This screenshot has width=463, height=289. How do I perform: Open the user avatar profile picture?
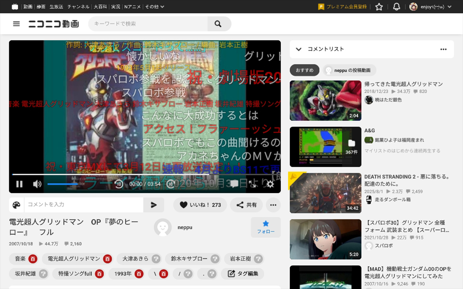413,6
